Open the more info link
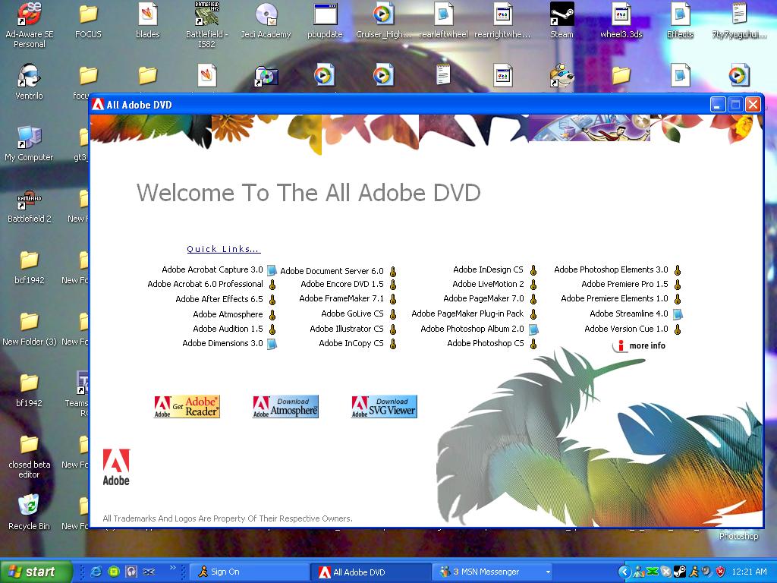The image size is (777, 583). tap(640, 346)
